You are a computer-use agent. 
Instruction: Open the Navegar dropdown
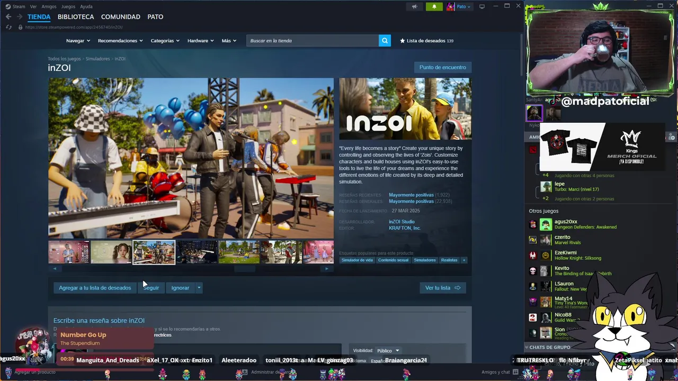(x=78, y=41)
